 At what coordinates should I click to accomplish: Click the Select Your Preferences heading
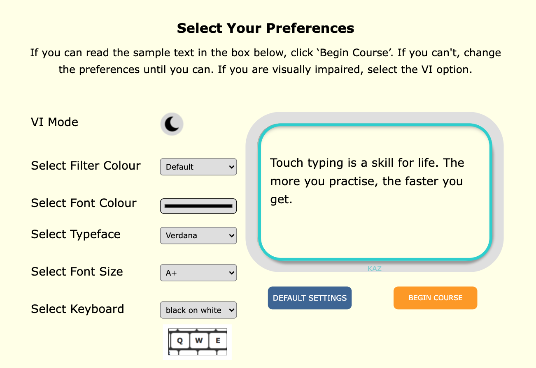coord(266,28)
